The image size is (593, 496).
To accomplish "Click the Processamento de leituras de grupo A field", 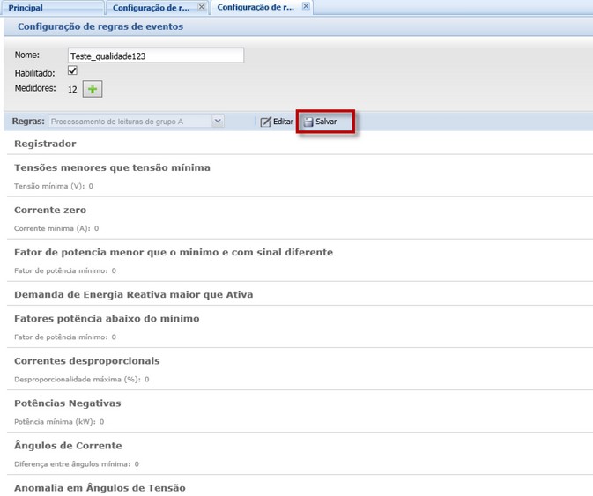I will [129, 122].
